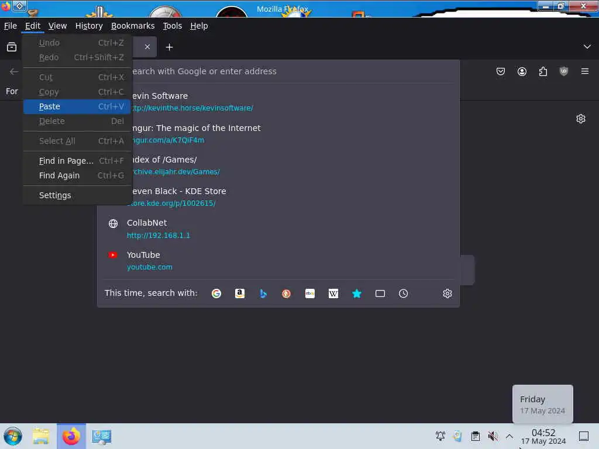Click the Pocket save icon

click(x=501, y=71)
